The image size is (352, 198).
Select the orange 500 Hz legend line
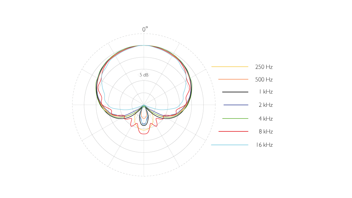tap(233, 79)
